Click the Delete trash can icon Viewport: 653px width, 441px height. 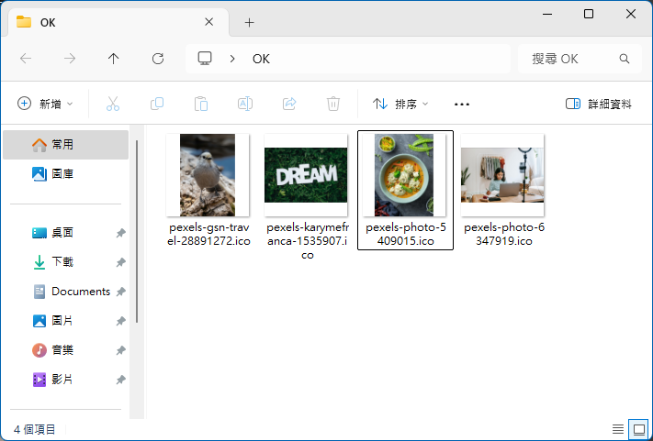pos(333,104)
